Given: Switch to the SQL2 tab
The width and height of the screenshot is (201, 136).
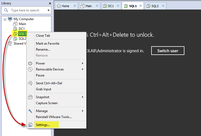Looking at the screenshot, I should click(x=155, y=6).
